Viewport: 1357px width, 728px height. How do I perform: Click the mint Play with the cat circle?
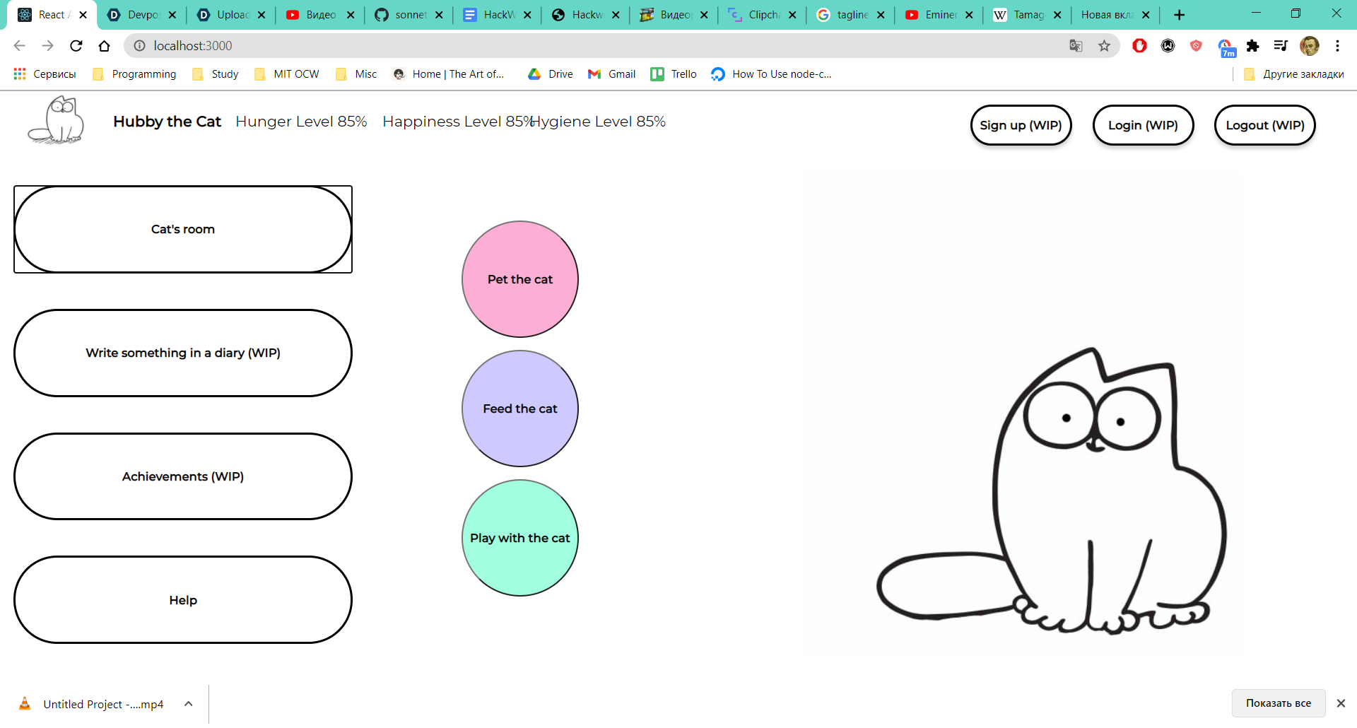click(520, 538)
